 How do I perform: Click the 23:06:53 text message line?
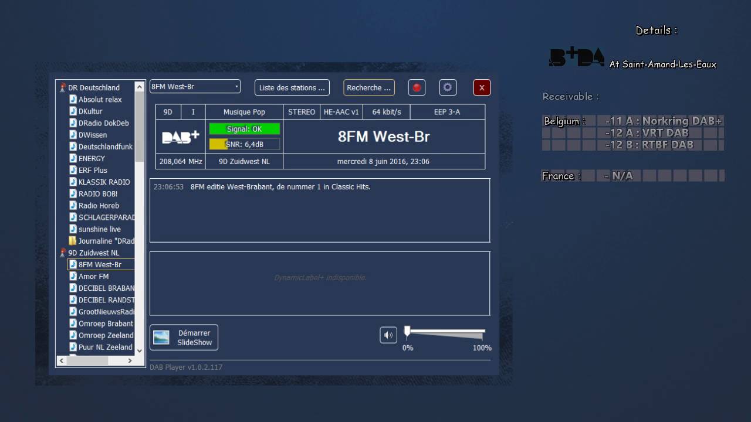pos(262,187)
